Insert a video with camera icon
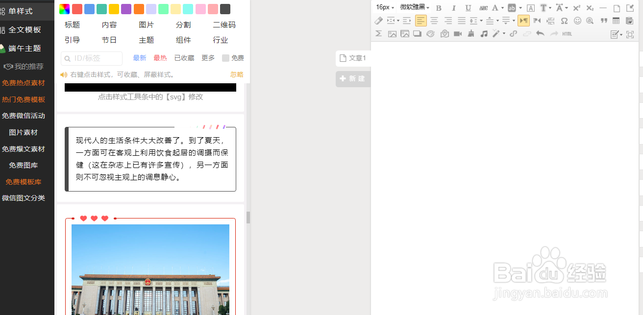The image size is (643, 315). click(458, 34)
